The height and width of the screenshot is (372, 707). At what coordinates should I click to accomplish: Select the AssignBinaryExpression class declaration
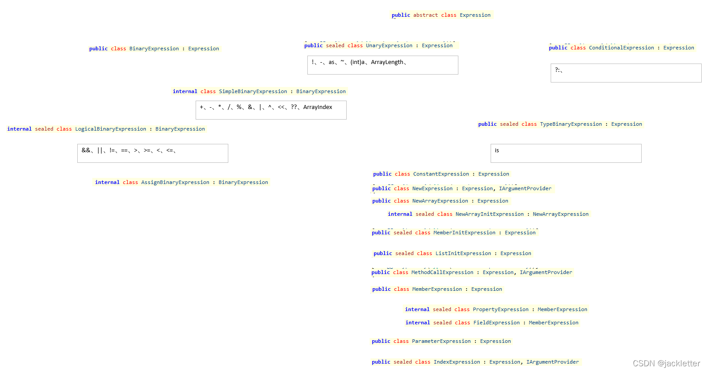tap(181, 182)
